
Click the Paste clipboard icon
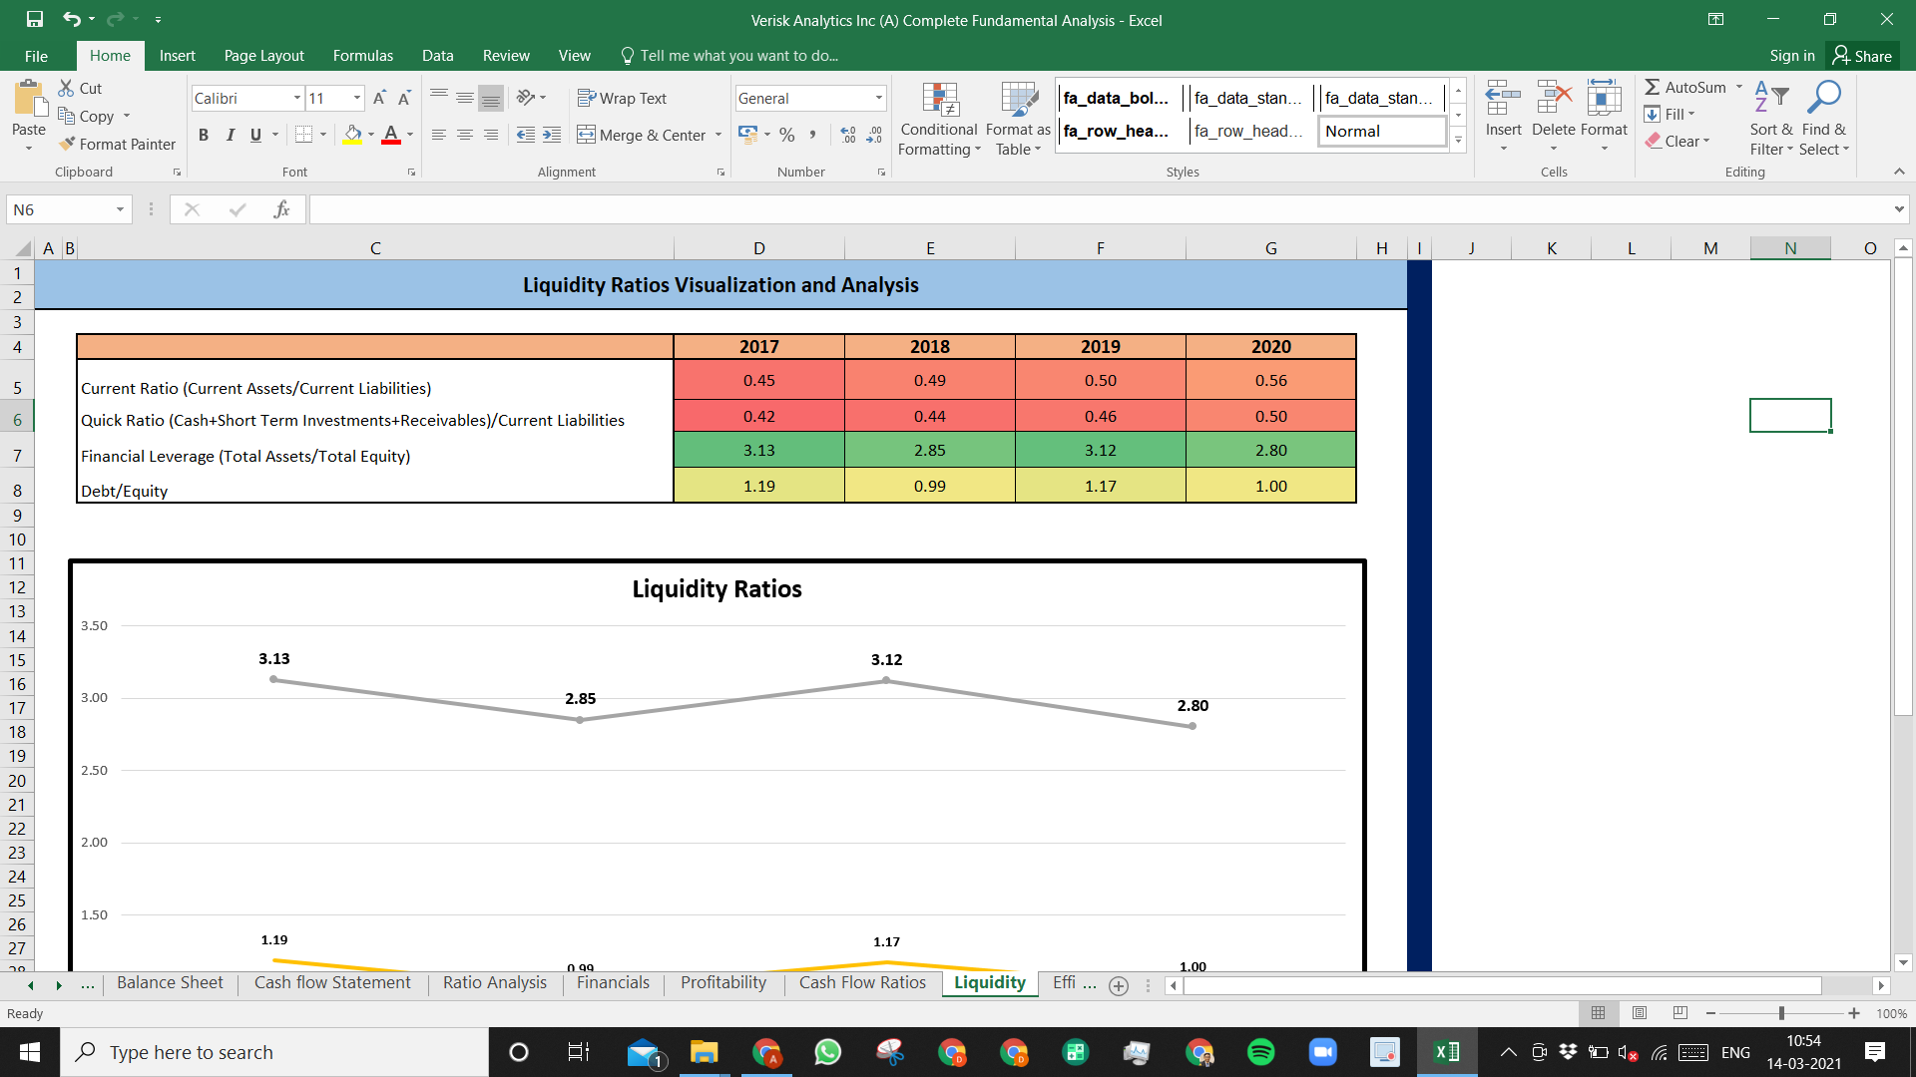[x=30, y=98]
